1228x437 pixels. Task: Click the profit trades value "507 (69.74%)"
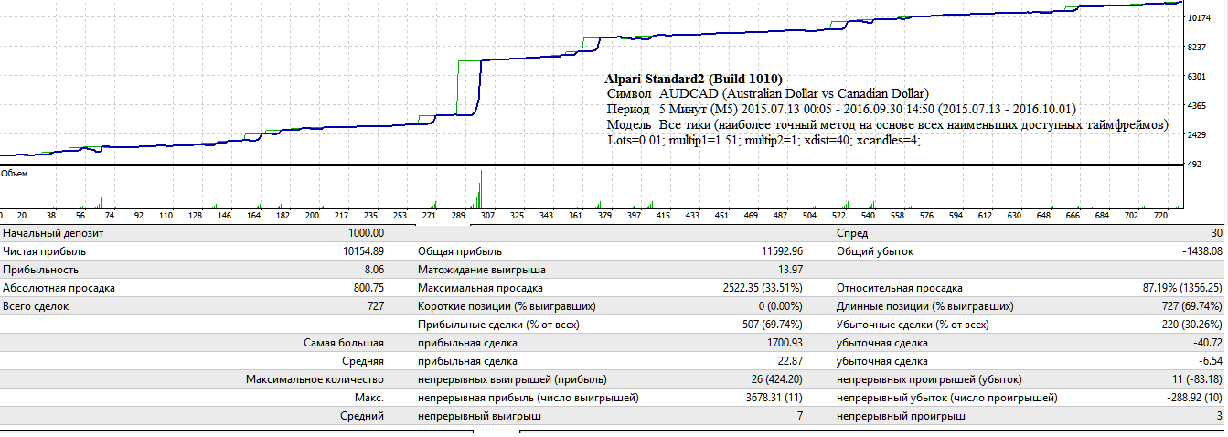tap(771, 325)
